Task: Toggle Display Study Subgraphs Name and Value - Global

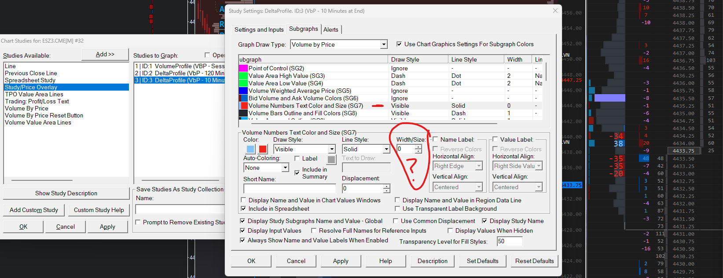Action: [242, 221]
